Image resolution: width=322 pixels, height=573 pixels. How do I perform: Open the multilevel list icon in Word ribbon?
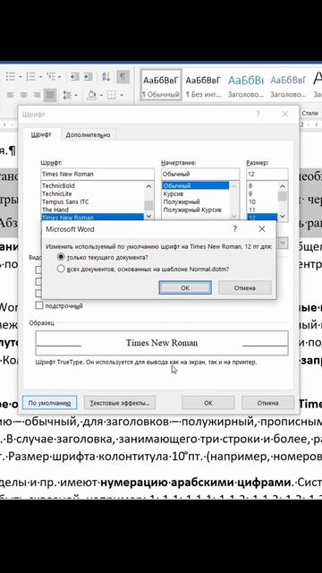51,77
